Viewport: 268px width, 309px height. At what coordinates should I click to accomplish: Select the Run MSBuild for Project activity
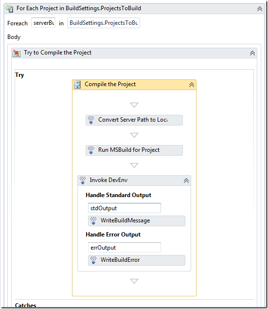point(134,150)
